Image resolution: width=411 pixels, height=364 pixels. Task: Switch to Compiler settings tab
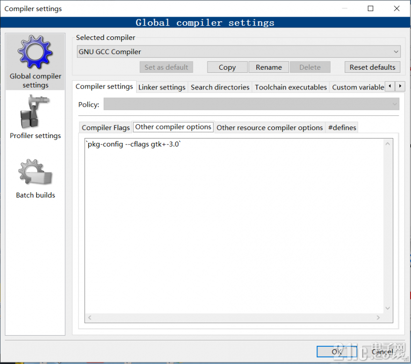[x=104, y=86]
